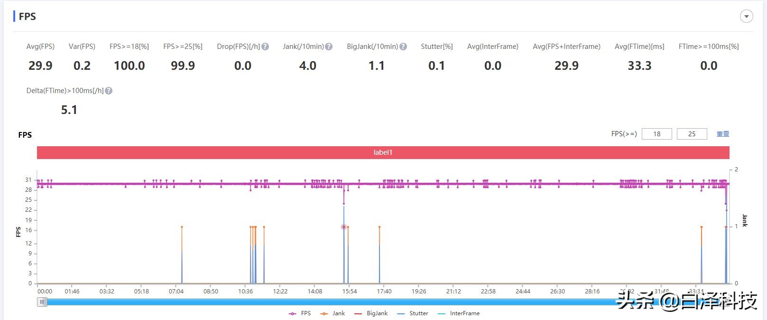Hide BigJank series via legend

coord(371,313)
